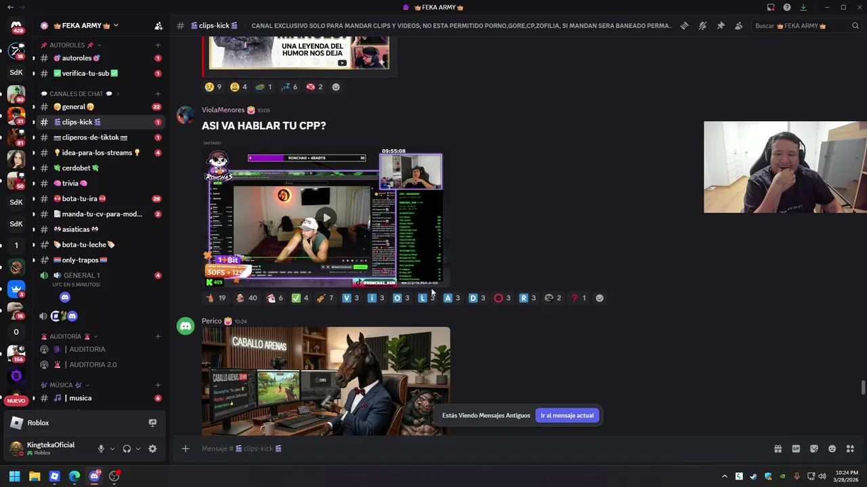Image resolution: width=867 pixels, height=487 pixels.
Task: Open the Threads icon in channel header
Action: pyautogui.click(x=684, y=26)
